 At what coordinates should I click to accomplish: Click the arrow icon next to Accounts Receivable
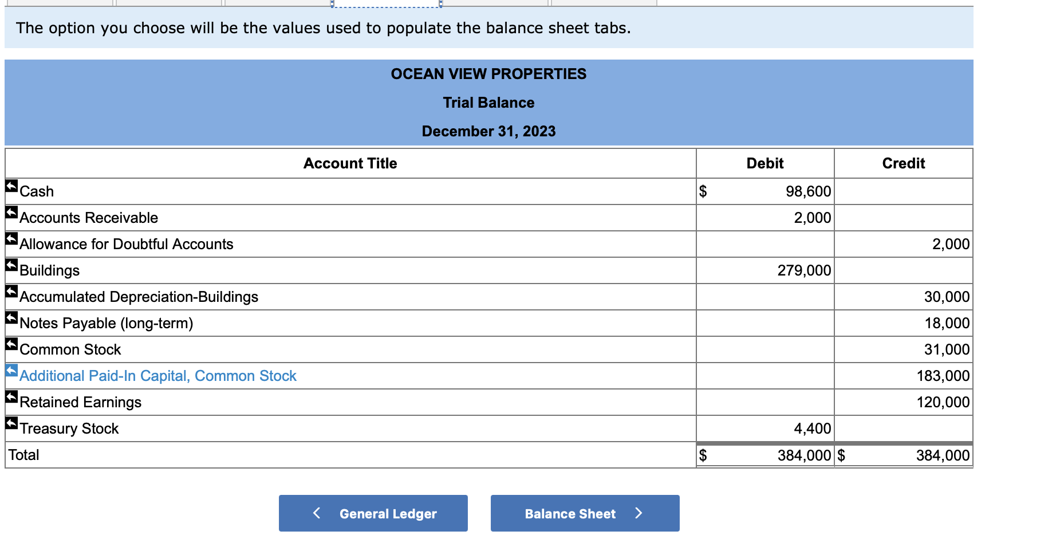click(11, 211)
